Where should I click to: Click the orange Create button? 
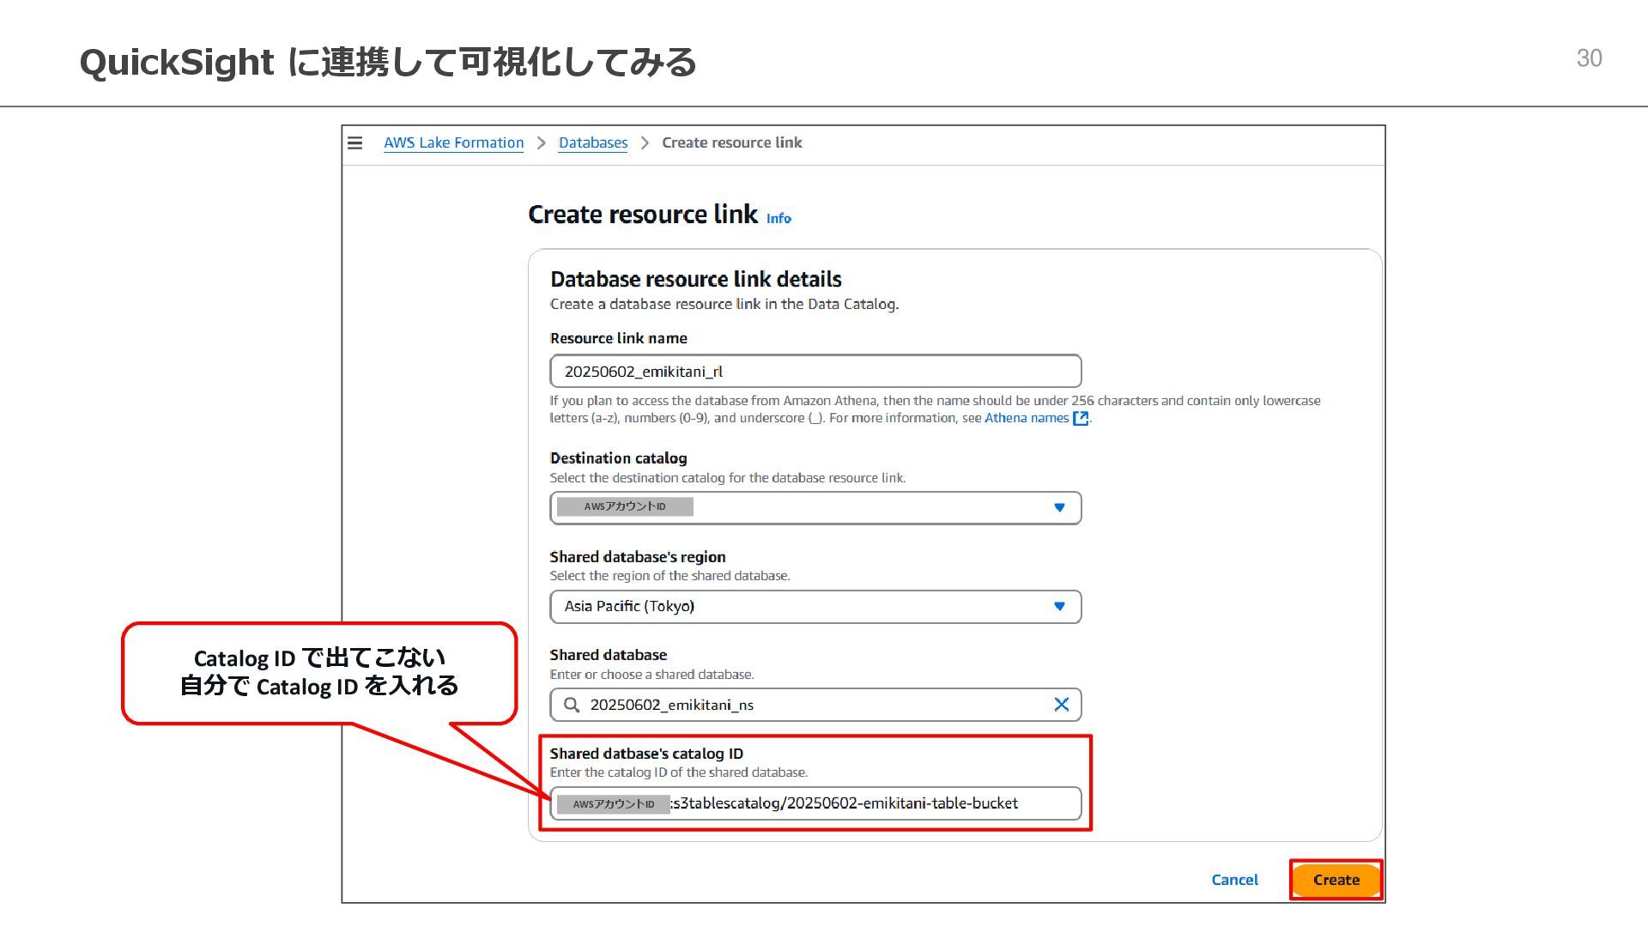(1336, 880)
